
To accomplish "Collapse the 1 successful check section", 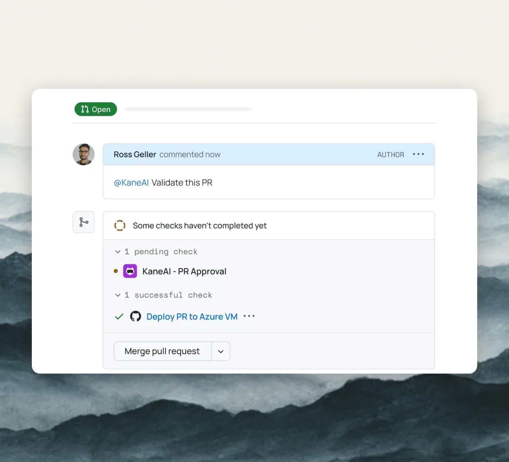I will (118, 295).
